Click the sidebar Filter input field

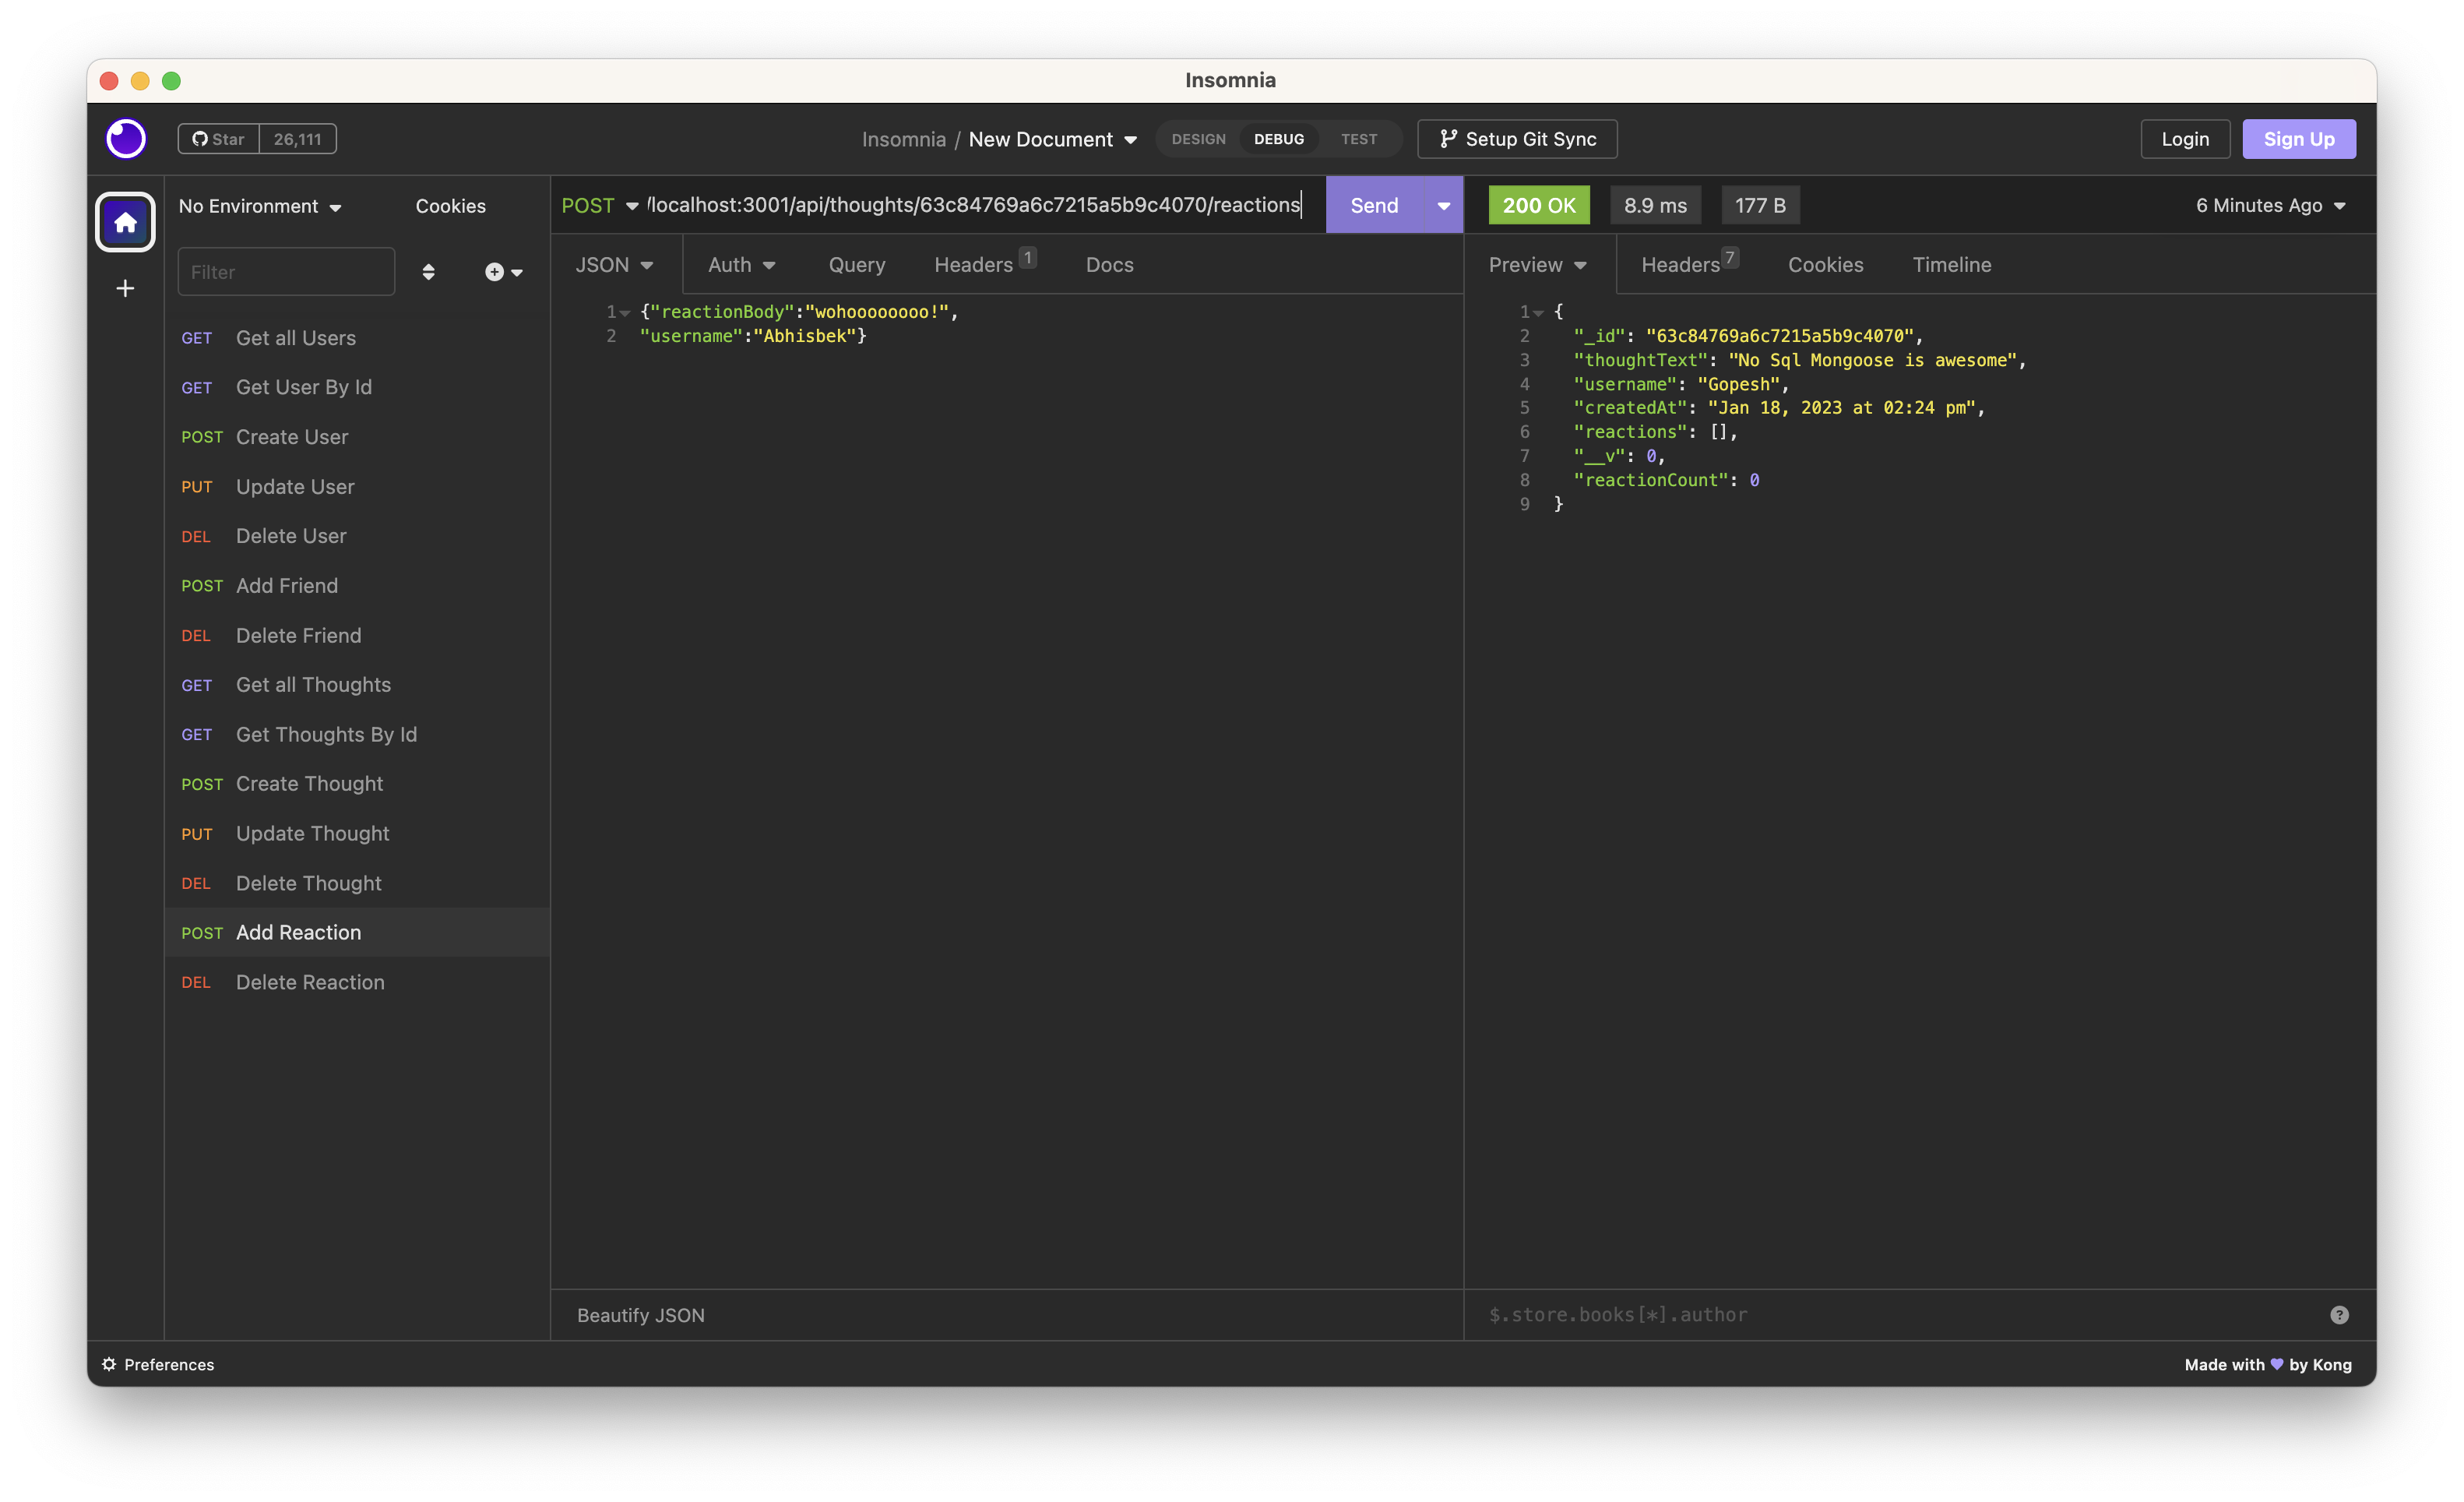(286, 272)
